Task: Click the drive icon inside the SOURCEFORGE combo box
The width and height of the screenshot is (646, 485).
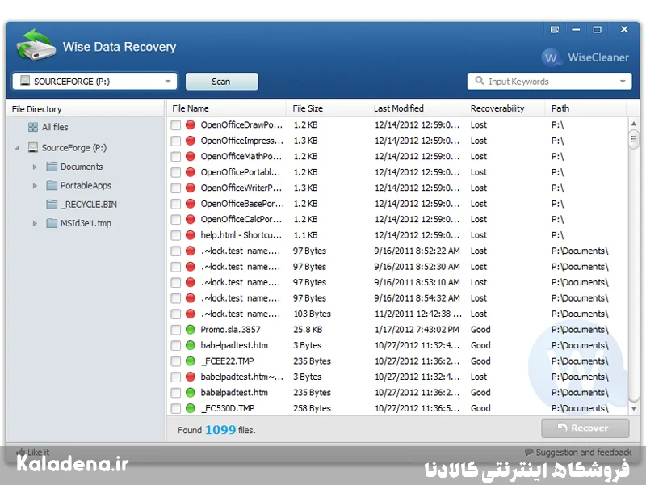Action: tap(25, 80)
